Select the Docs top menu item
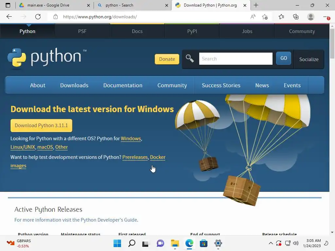The width and height of the screenshot is (335, 251). coord(137,31)
